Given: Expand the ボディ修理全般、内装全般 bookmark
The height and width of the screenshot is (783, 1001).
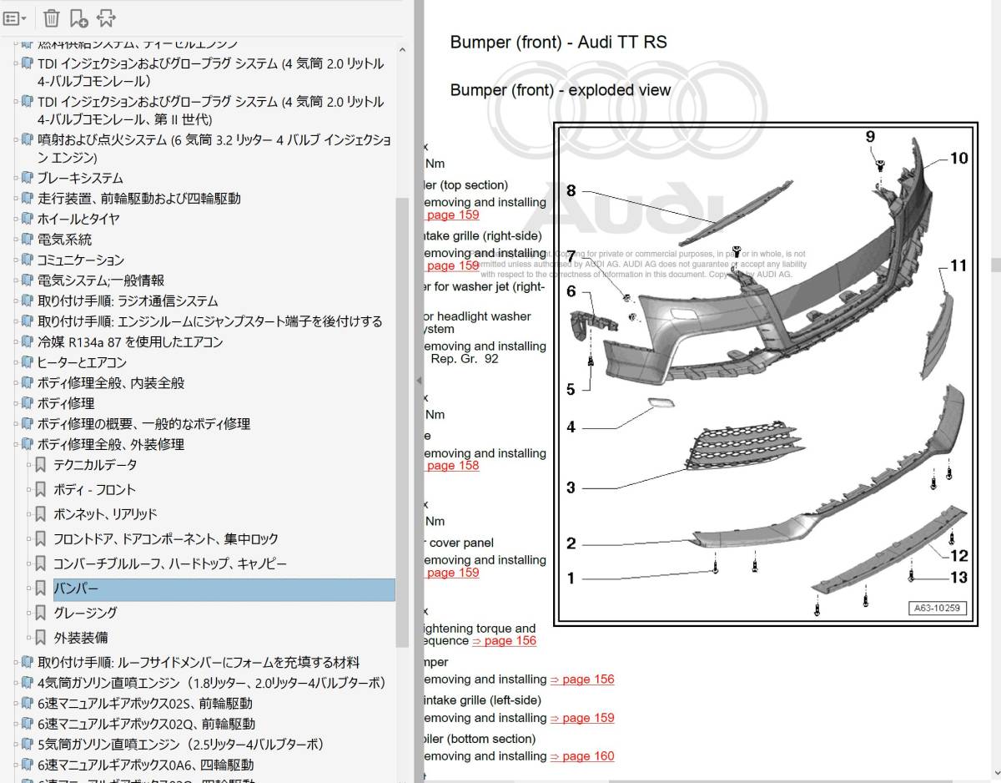Looking at the screenshot, I should pyautogui.click(x=16, y=382).
